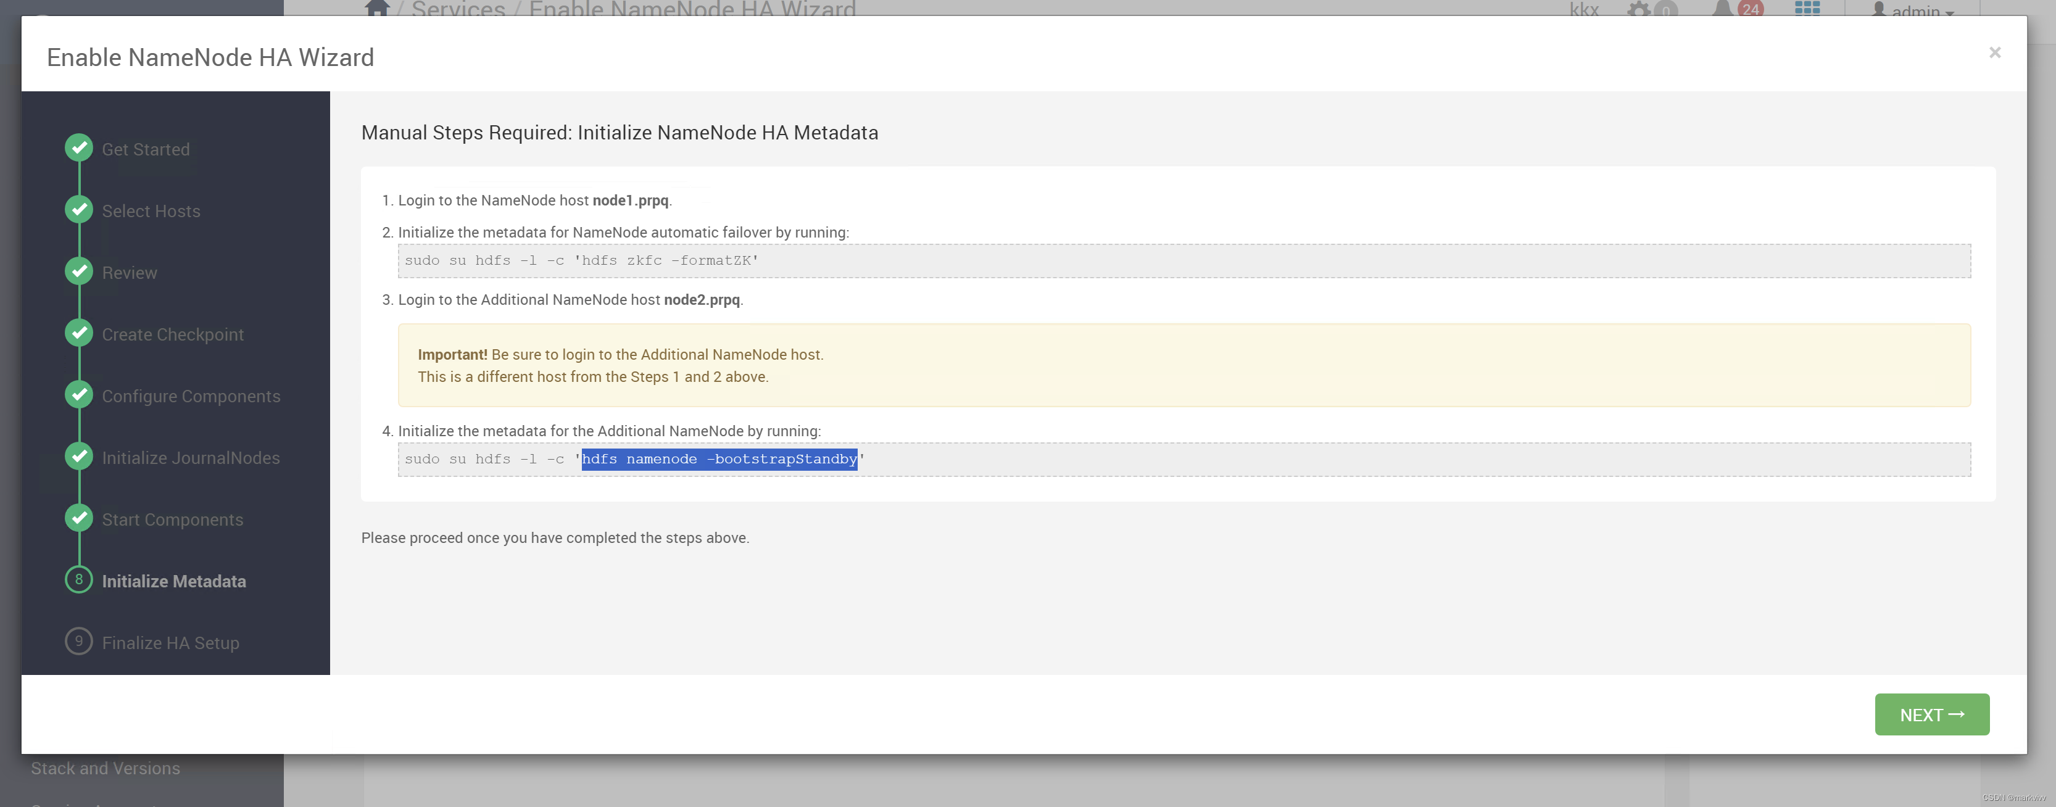Select the Select Hosts wizard step label
This screenshot has height=807, width=2056.
coord(151,211)
